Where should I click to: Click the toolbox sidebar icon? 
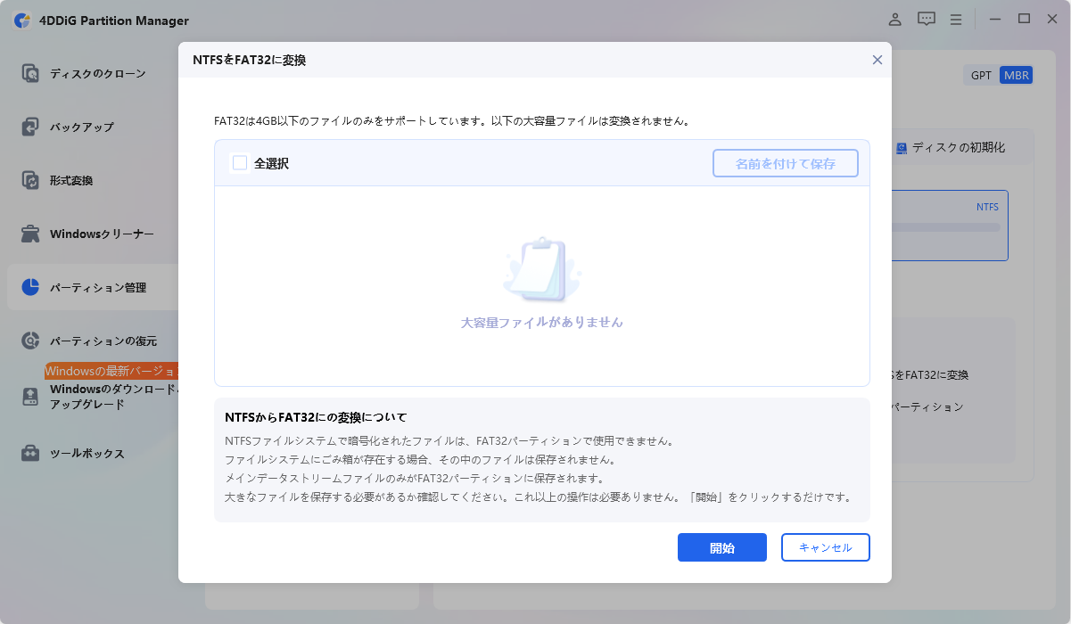coord(30,453)
